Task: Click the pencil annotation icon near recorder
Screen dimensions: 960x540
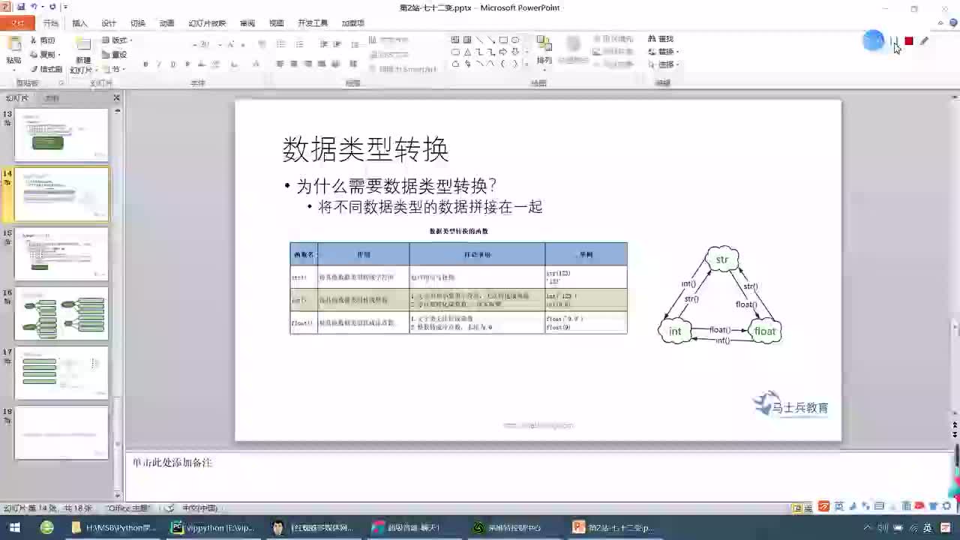Action: (x=924, y=41)
